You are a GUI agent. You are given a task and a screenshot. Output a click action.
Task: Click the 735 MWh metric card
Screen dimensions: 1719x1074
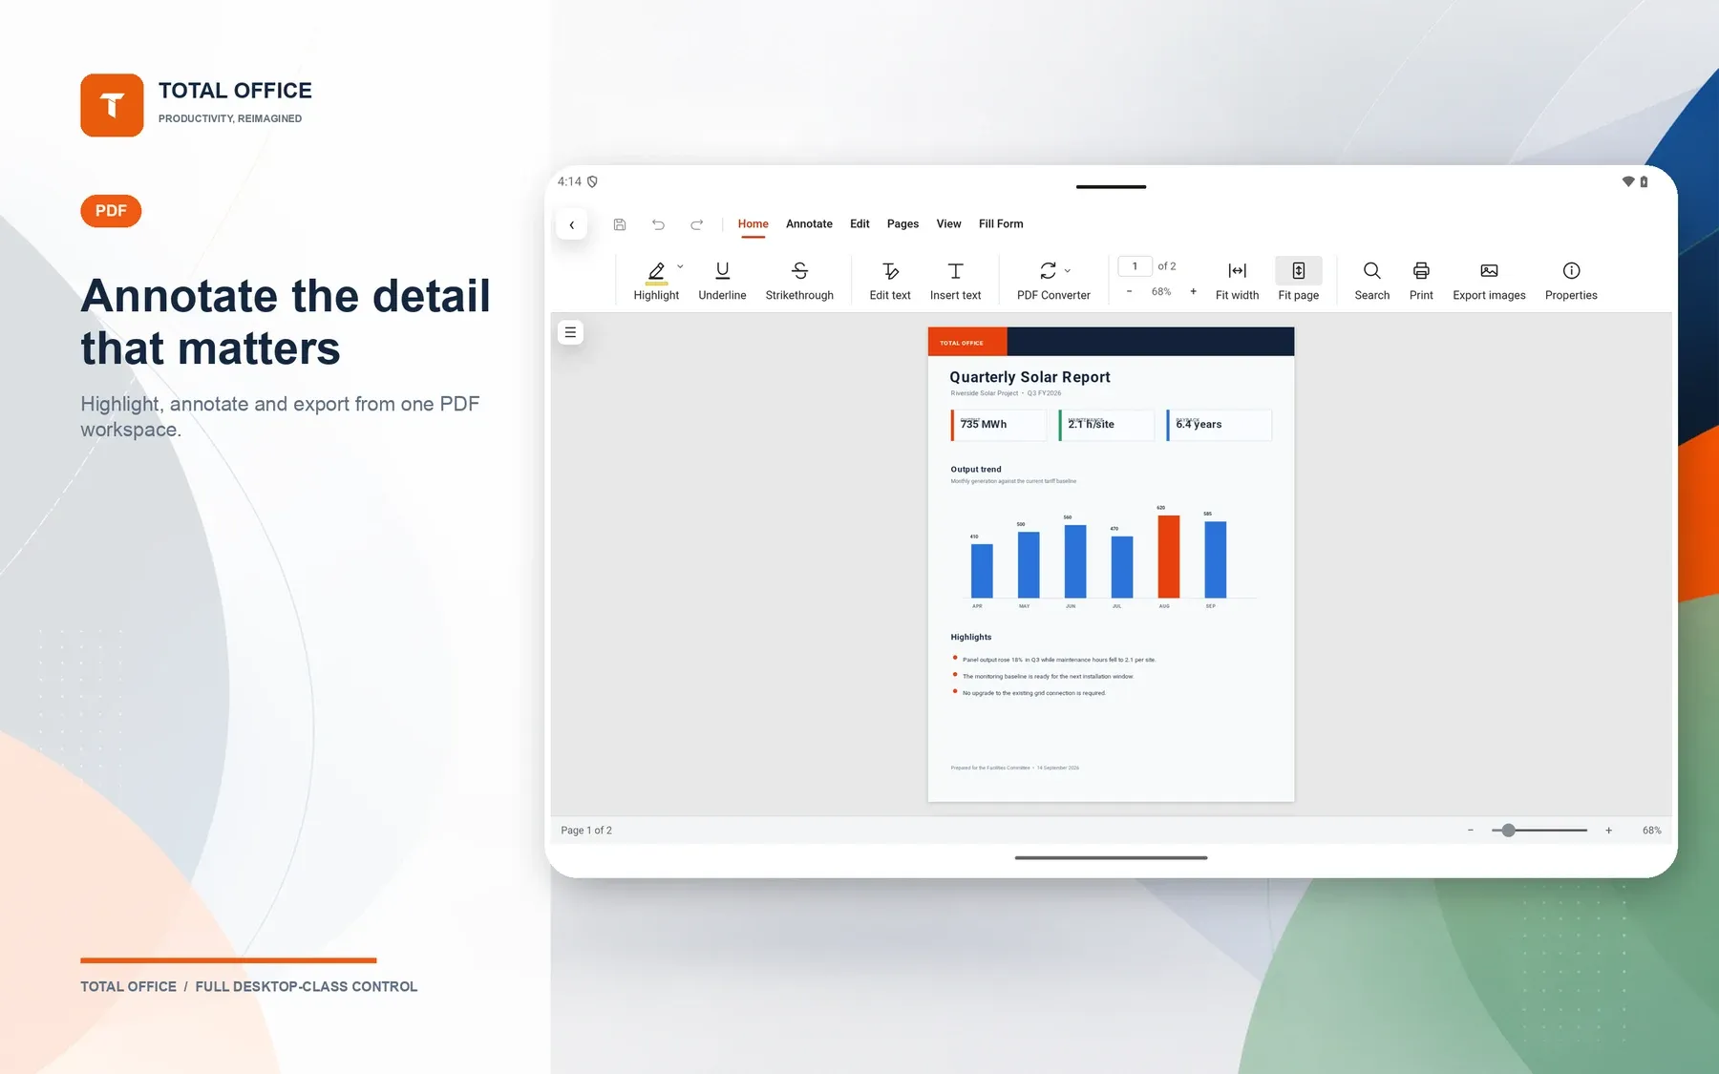click(999, 425)
